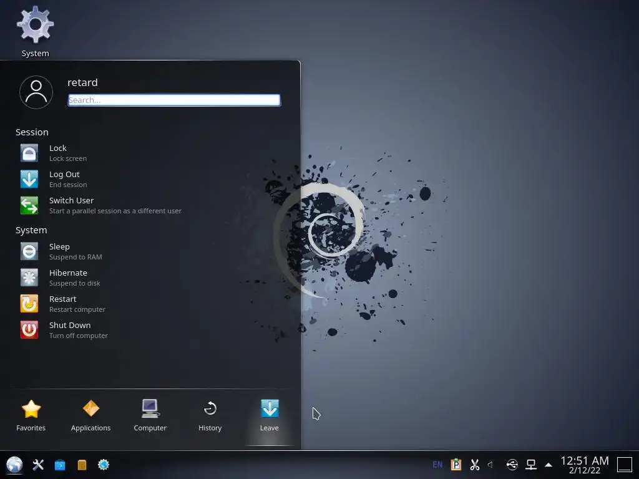Viewport: 639px width, 479px height.
Task: Click the show desktop button
Action: (x=624, y=465)
